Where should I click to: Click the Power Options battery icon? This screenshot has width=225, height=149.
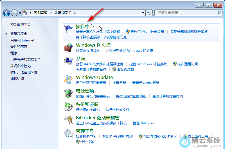coord(69,93)
